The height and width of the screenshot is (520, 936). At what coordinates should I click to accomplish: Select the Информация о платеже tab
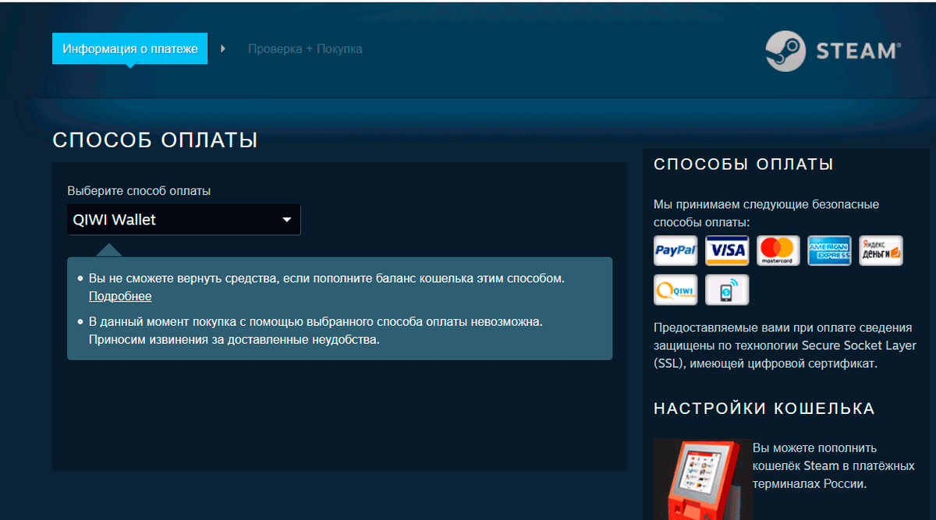(129, 48)
